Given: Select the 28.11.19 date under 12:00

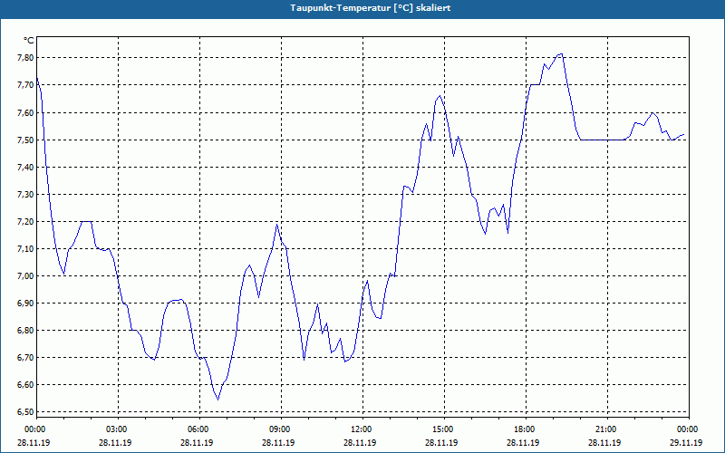Looking at the screenshot, I should [x=360, y=442].
